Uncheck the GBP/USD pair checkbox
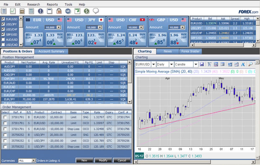 click(3, 34)
